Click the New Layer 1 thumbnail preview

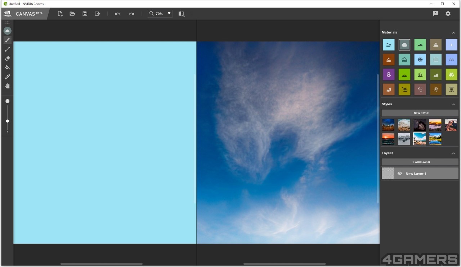388,174
